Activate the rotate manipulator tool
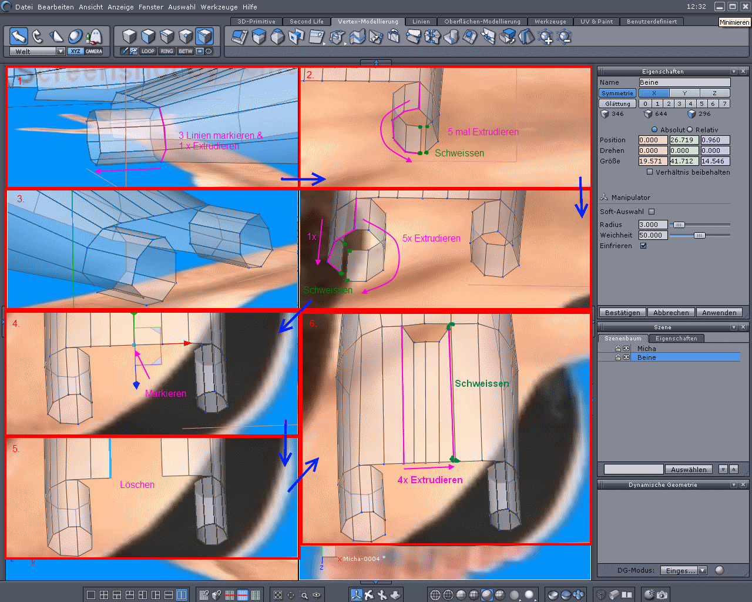Viewport: 752px width, 602px height. click(x=38, y=36)
